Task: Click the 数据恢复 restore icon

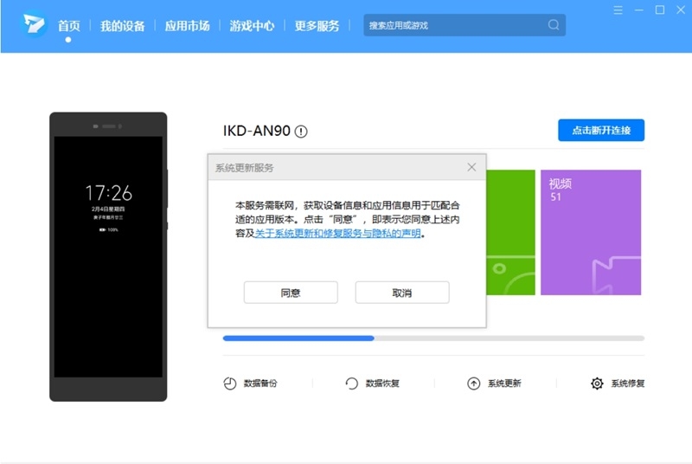Action: [x=352, y=383]
